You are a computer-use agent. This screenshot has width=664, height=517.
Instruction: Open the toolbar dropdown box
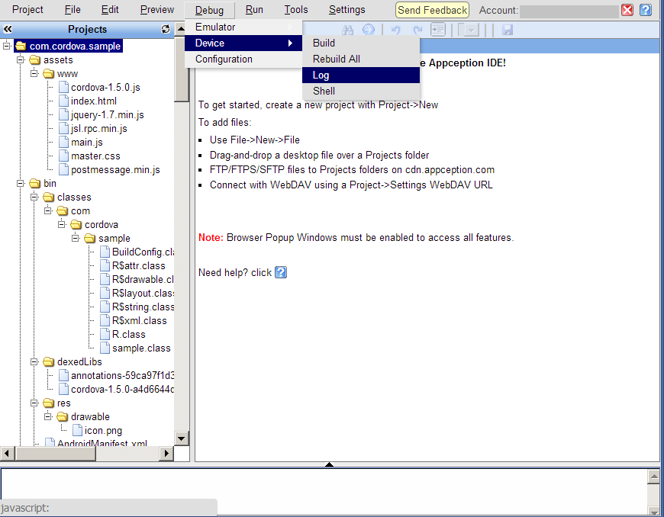[x=469, y=30]
